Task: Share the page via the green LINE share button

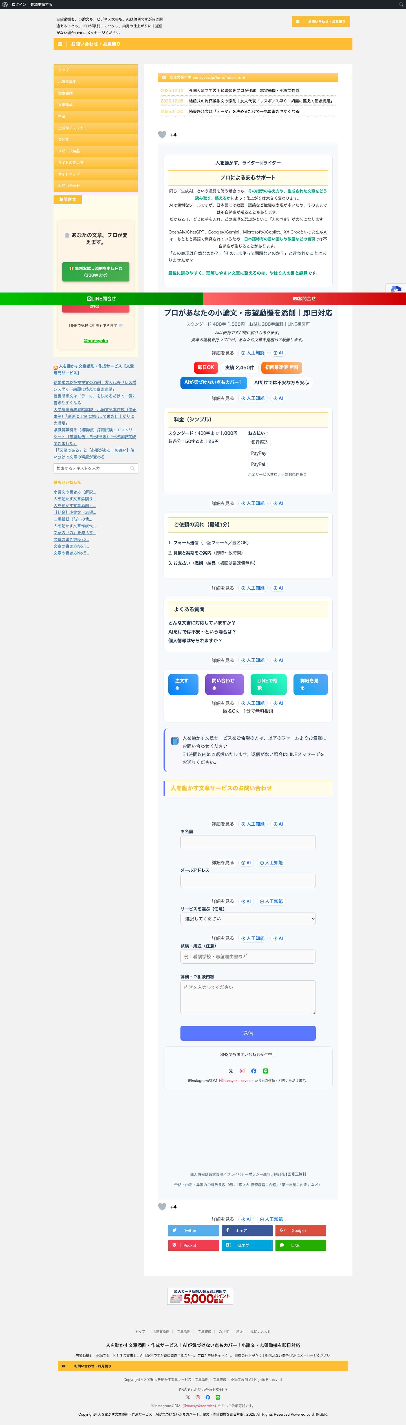Action: [301, 1245]
